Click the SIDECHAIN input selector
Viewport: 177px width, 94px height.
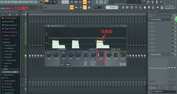[93, 64]
